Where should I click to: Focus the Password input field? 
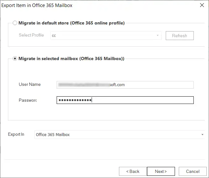pyautogui.click(x=125, y=100)
